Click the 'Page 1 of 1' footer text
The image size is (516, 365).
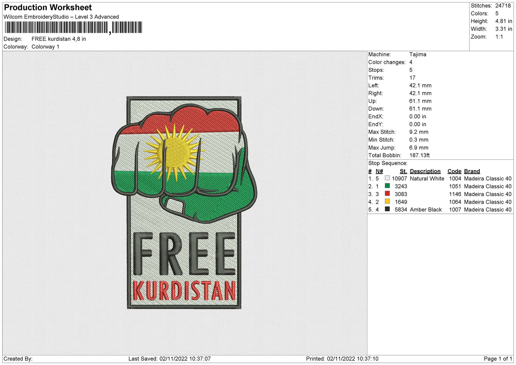click(498, 359)
